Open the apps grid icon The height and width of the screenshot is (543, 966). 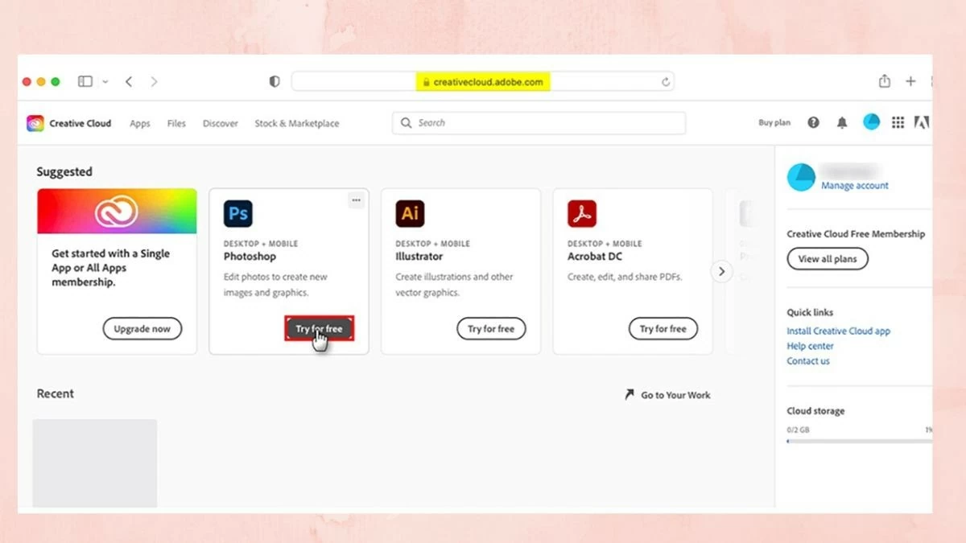tap(898, 122)
